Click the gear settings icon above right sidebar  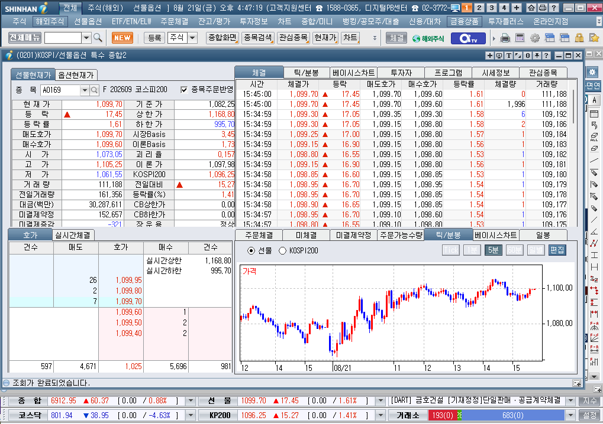pos(592,72)
